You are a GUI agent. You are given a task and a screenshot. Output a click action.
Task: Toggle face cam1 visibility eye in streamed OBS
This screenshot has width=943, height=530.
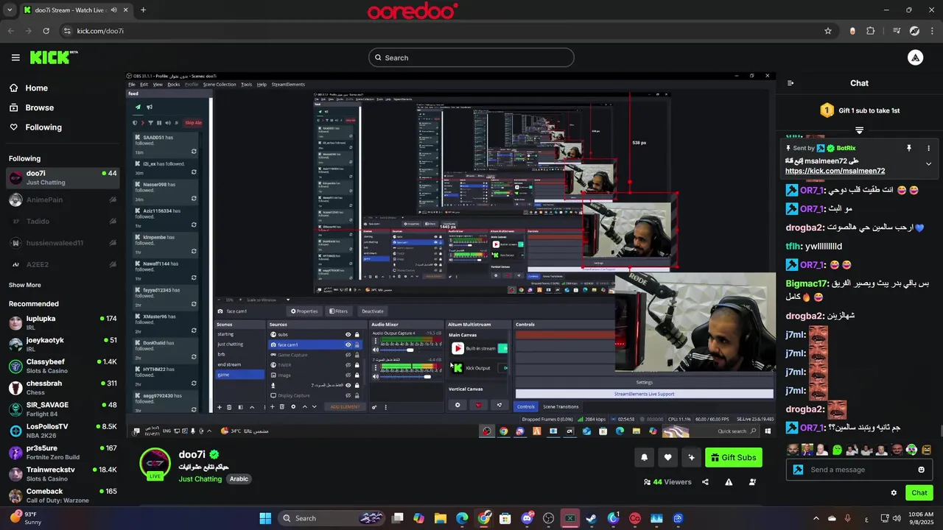point(348,344)
